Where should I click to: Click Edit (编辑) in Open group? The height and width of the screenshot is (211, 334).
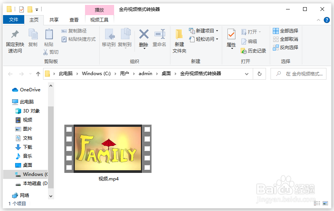249,42
